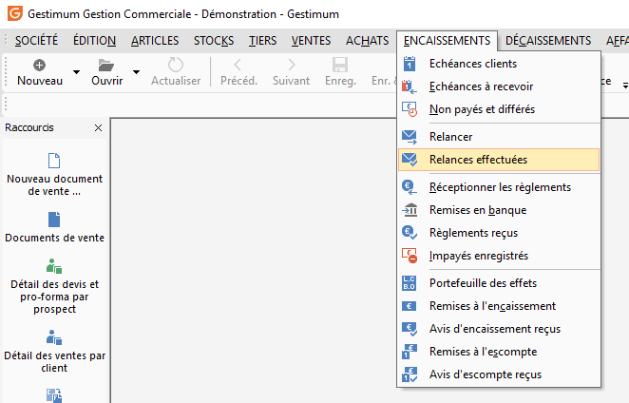Click the Echéances clients calendar icon
This screenshot has width=629, height=403.
pyautogui.click(x=410, y=64)
